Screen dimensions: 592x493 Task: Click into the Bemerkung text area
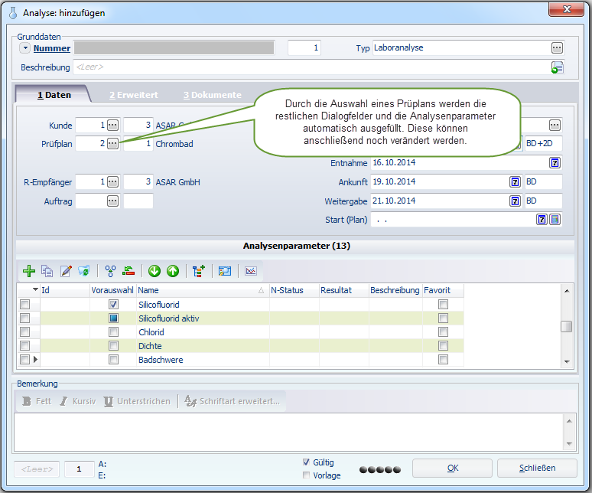(x=289, y=432)
